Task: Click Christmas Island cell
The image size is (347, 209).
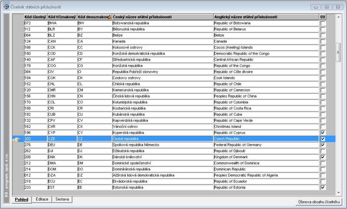Action: (x=266, y=127)
